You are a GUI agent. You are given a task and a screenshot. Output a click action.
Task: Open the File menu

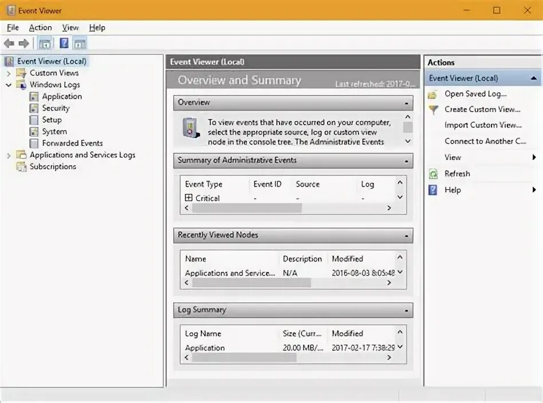pyautogui.click(x=13, y=27)
